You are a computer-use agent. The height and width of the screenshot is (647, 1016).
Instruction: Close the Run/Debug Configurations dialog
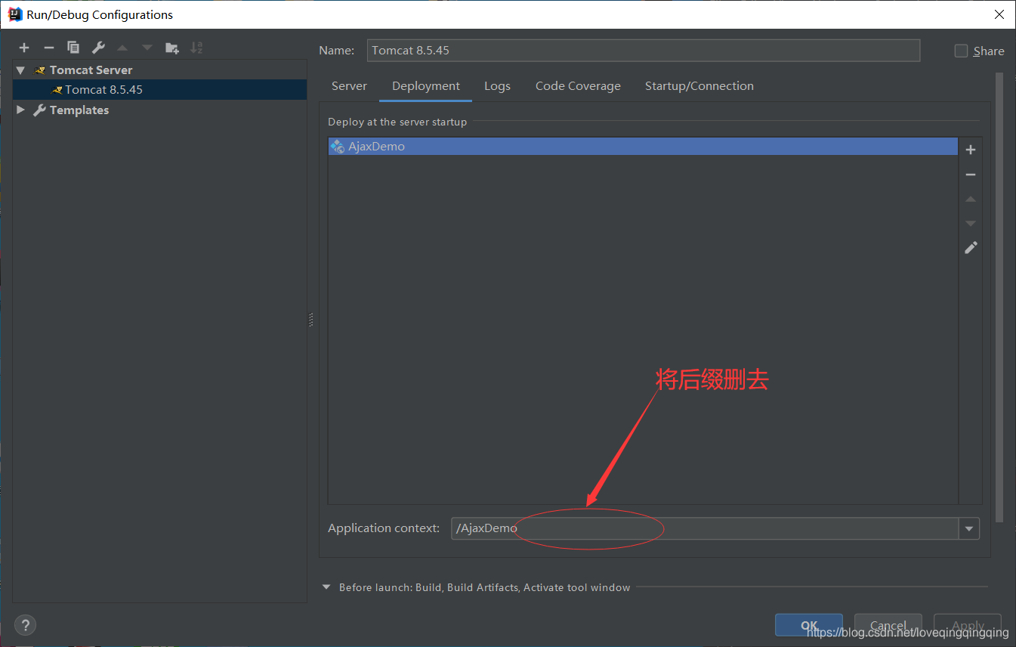999,14
